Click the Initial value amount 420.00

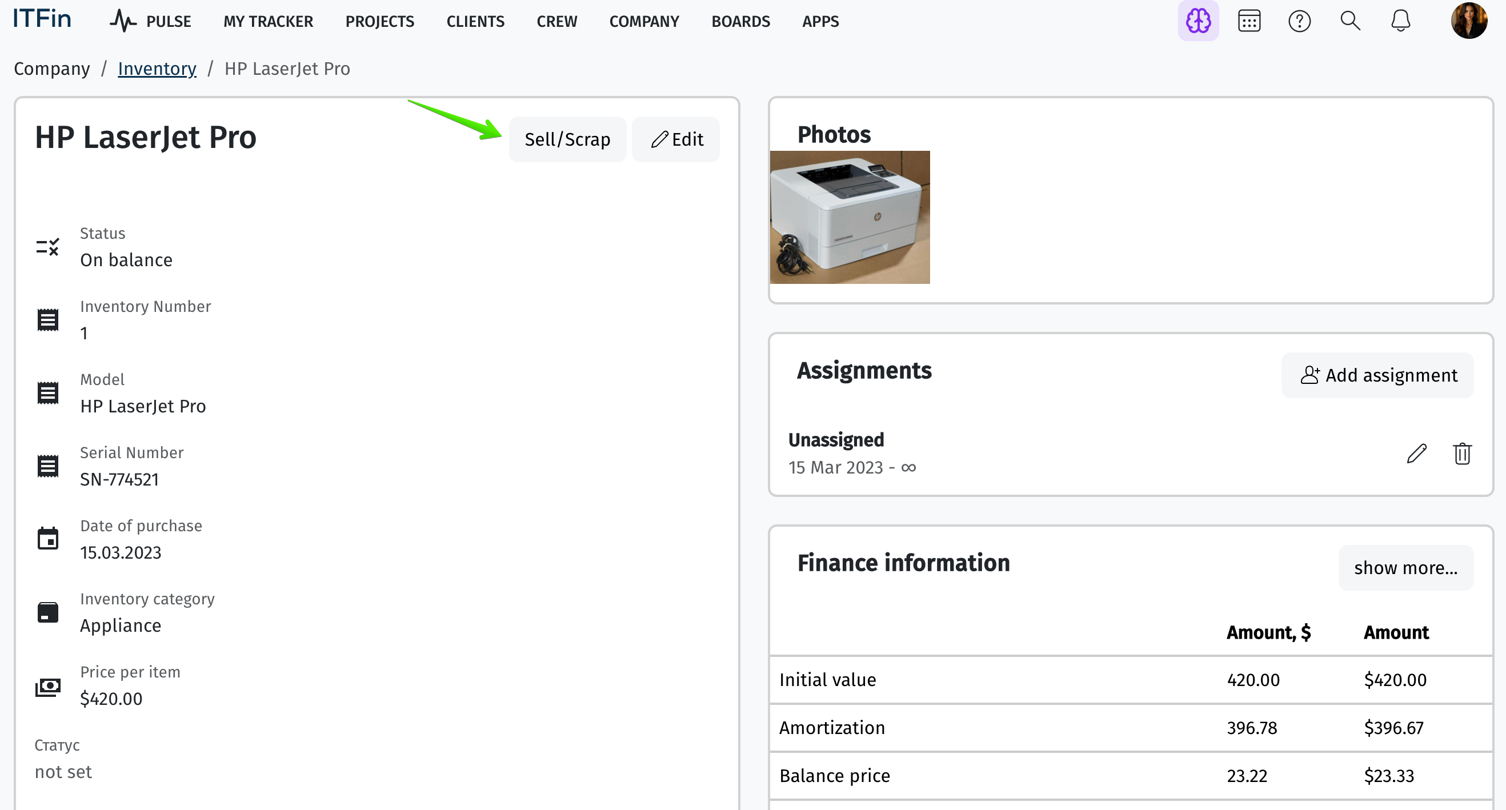(1253, 680)
